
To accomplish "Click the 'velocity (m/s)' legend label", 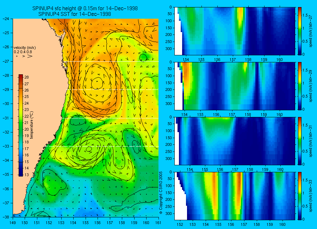I will click(25, 48).
